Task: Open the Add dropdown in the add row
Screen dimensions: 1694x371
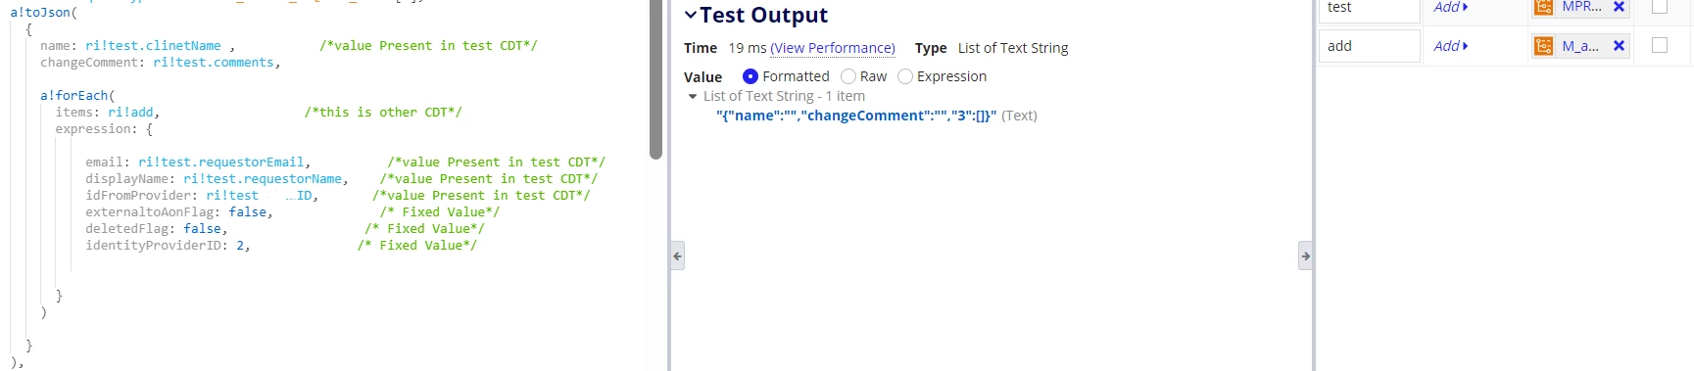Action: pyautogui.click(x=1451, y=46)
